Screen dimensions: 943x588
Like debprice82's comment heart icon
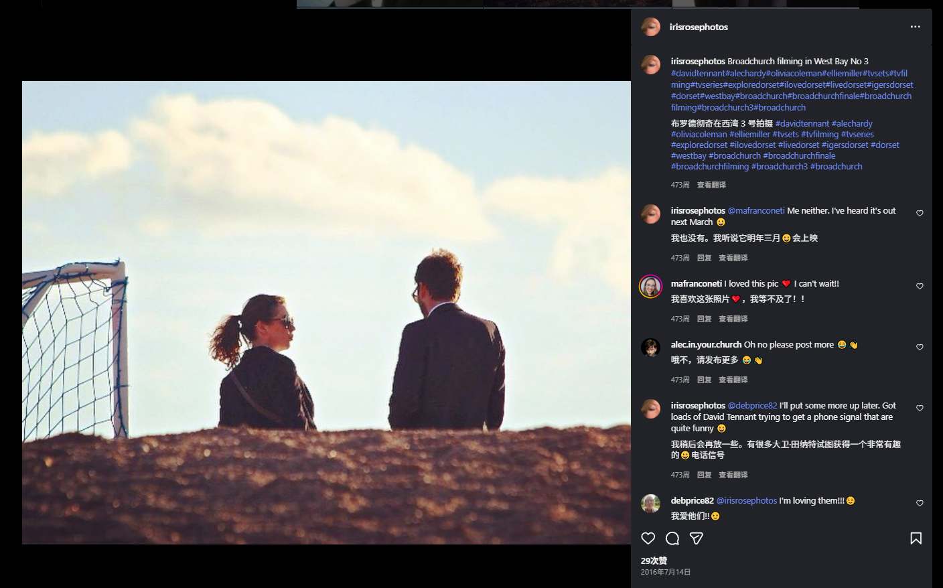click(x=920, y=504)
